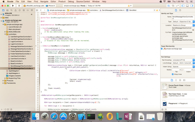The height and width of the screenshot is (122, 195).
Task: Toggle the Utilities pane visibility
Action: tap(191, 6)
